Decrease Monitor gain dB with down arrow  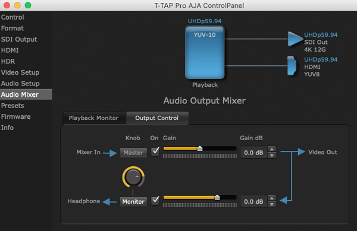(272, 204)
